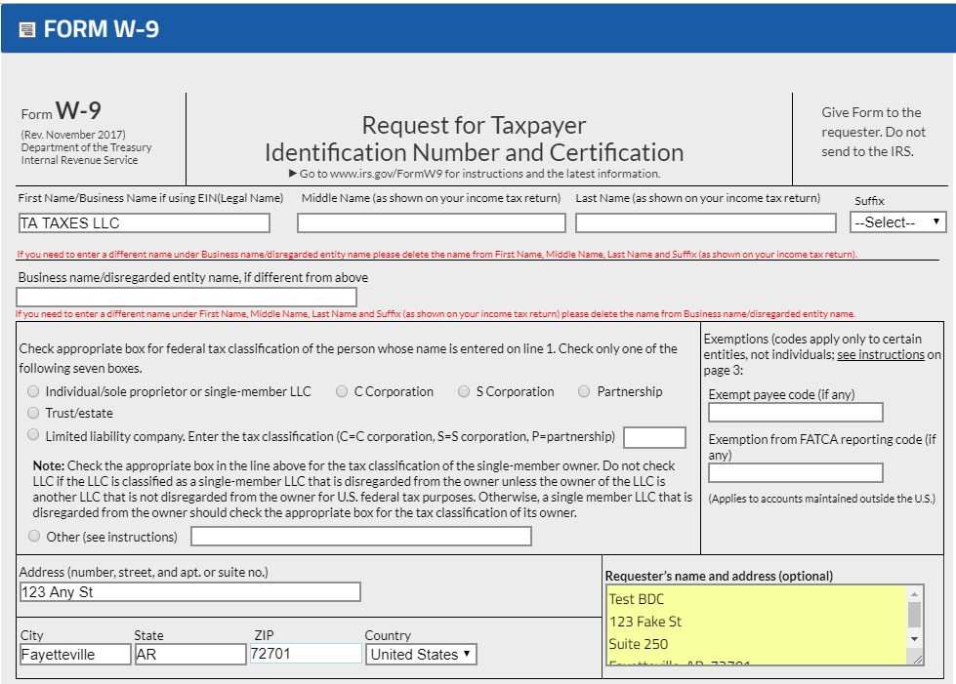
Task: Open the Suffix --Select-- dropdown
Action: click(898, 222)
